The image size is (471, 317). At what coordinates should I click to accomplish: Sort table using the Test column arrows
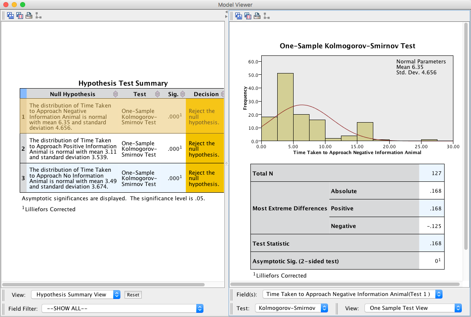pyautogui.click(x=158, y=94)
